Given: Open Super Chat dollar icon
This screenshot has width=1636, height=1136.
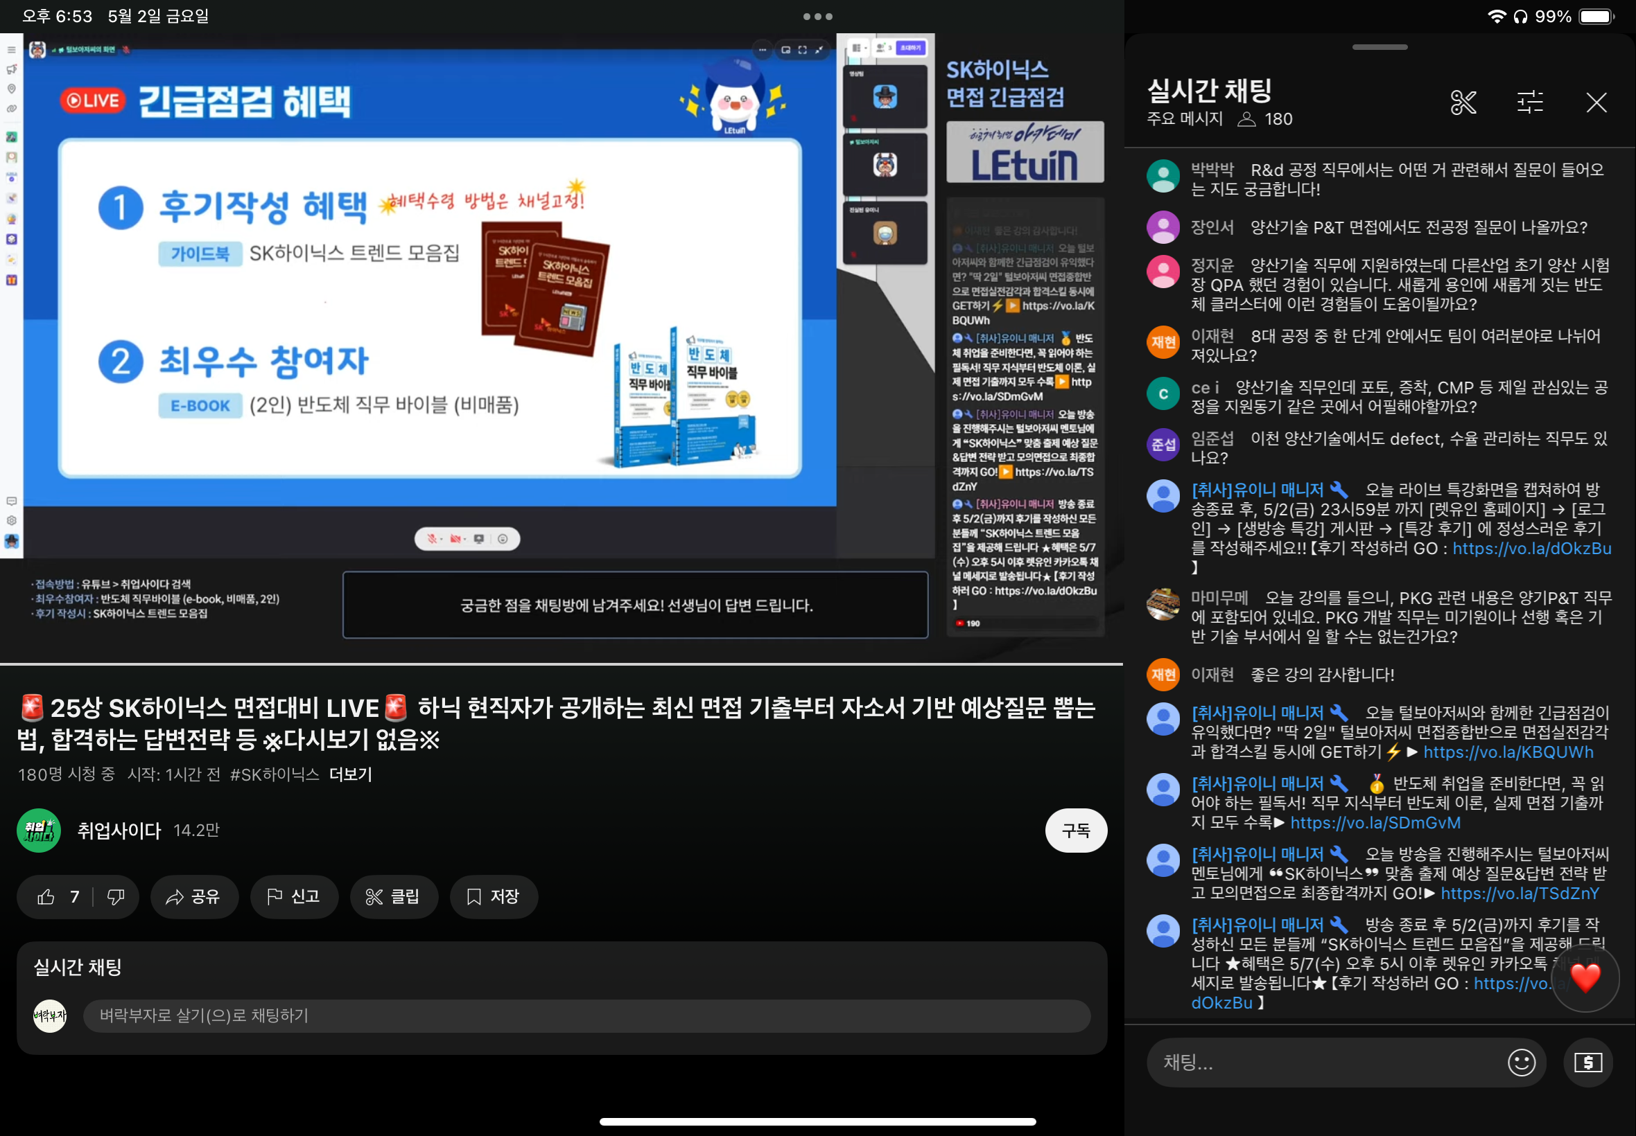Looking at the screenshot, I should [x=1587, y=1062].
